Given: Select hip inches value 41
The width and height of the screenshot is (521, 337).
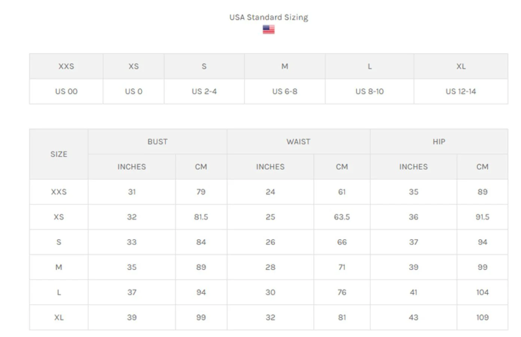Looking at the screenshot, I should click(x=413, y=293).
